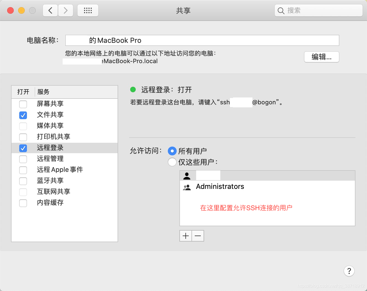This screenshot has width=367, height=291.
Task: Click in the 电脑名称 text field
Action: 202,40
